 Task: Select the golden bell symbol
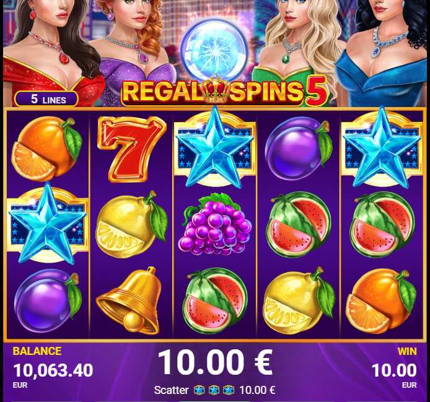(129, 301)
